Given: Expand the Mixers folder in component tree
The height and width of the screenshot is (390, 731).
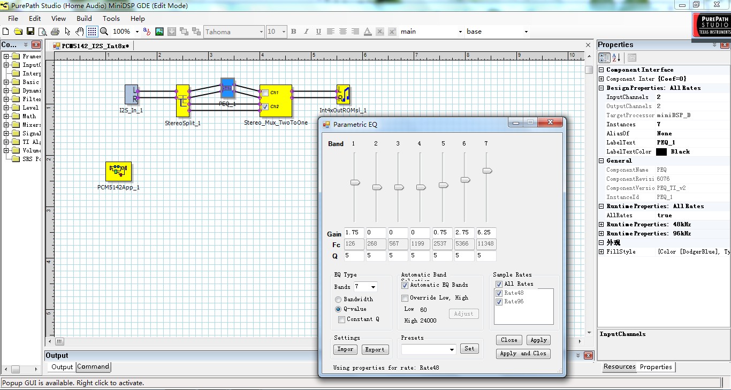Looking at the screenshot, I should click(6, 125).
